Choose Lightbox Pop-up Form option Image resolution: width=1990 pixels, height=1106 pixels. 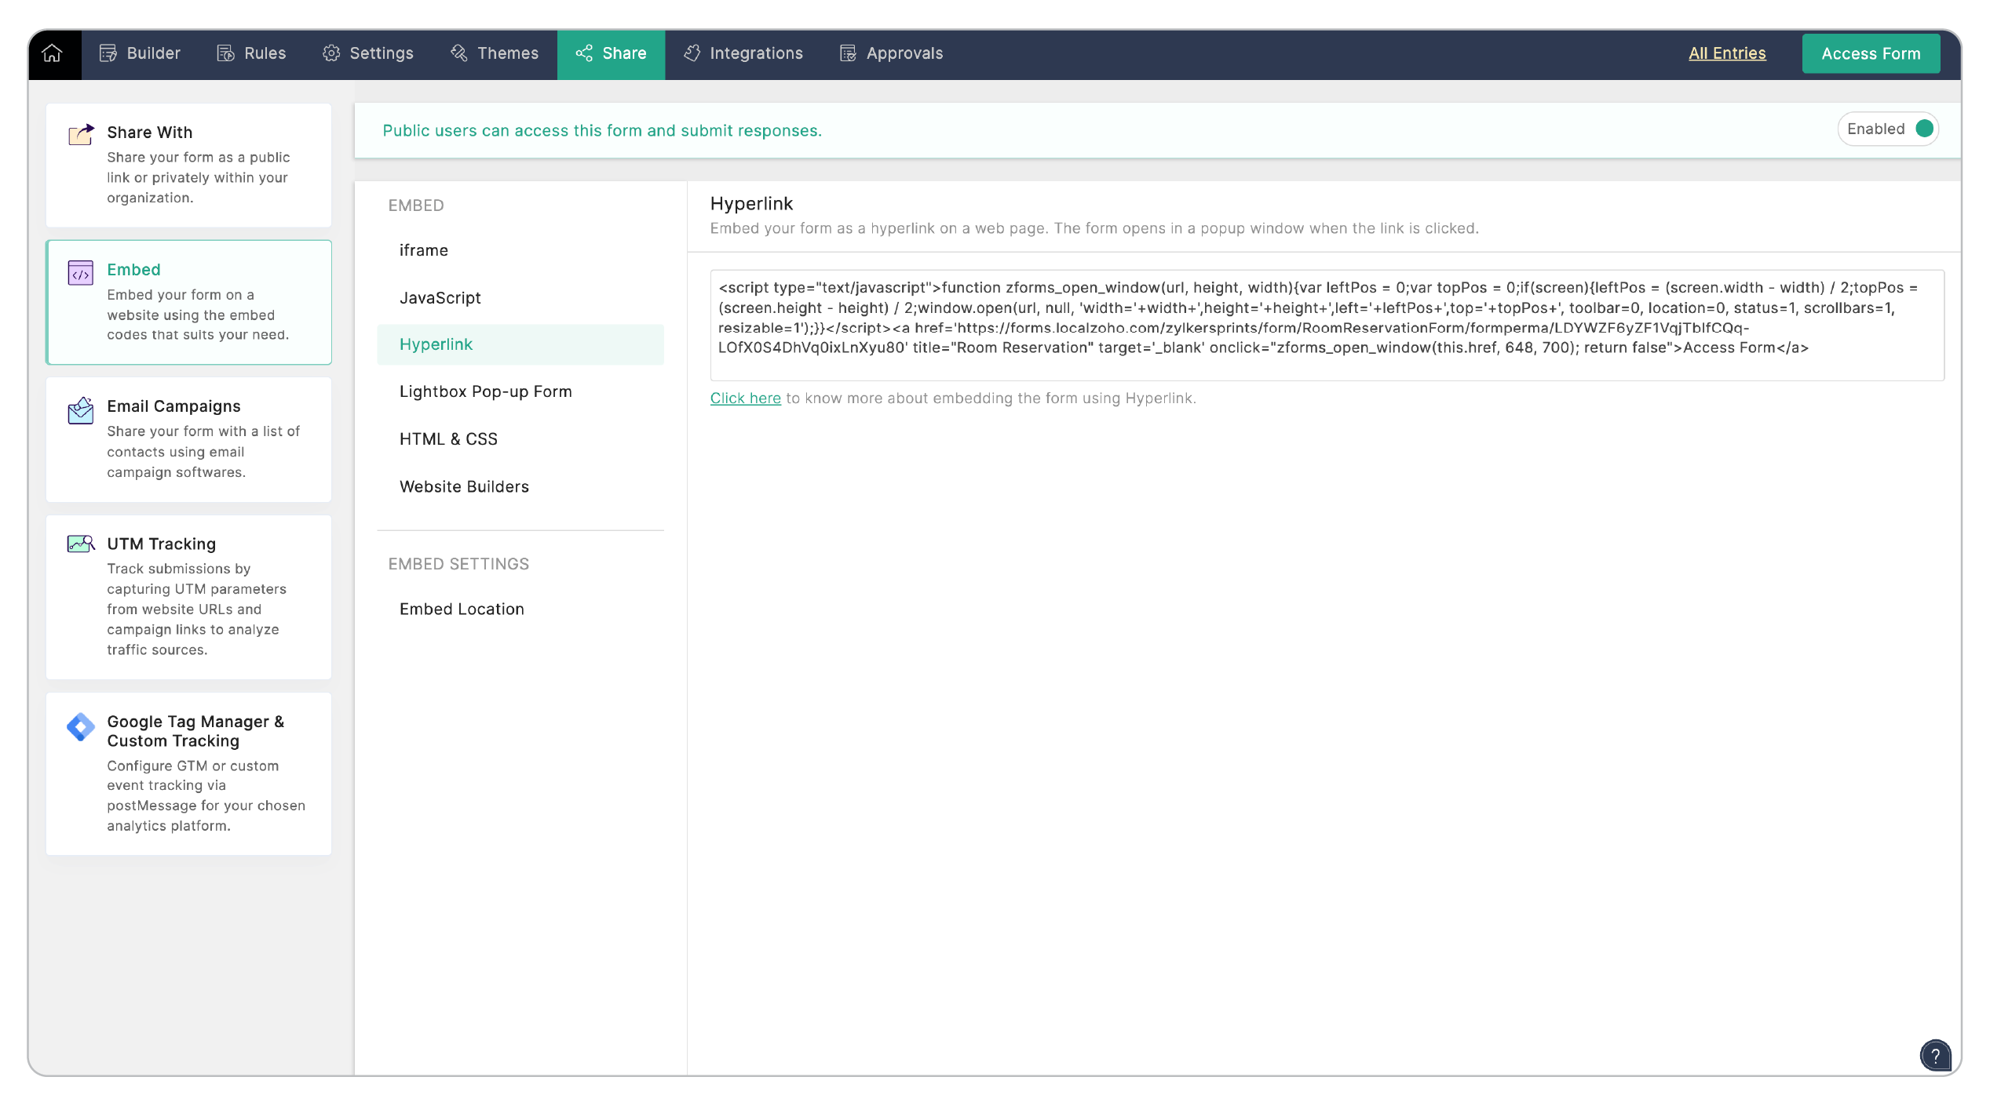tap(486, 391)
